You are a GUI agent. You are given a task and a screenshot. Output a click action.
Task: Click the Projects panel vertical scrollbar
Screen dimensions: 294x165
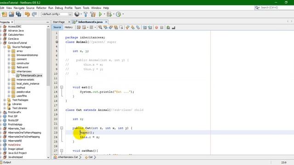[48, 57]
